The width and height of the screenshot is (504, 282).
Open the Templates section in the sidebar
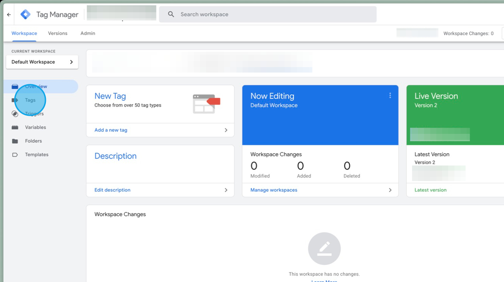coord(37,155)
